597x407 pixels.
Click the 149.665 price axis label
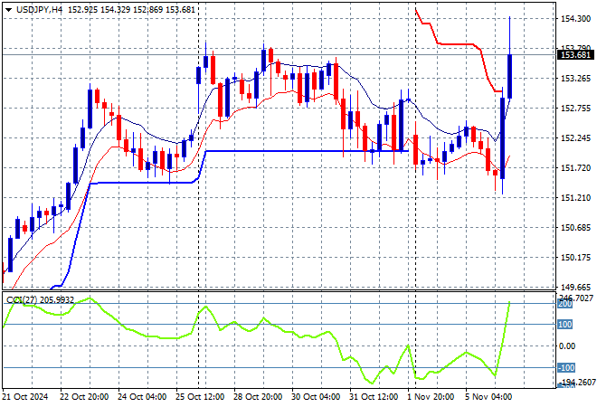pyautogui.click(x=575, y=287)
